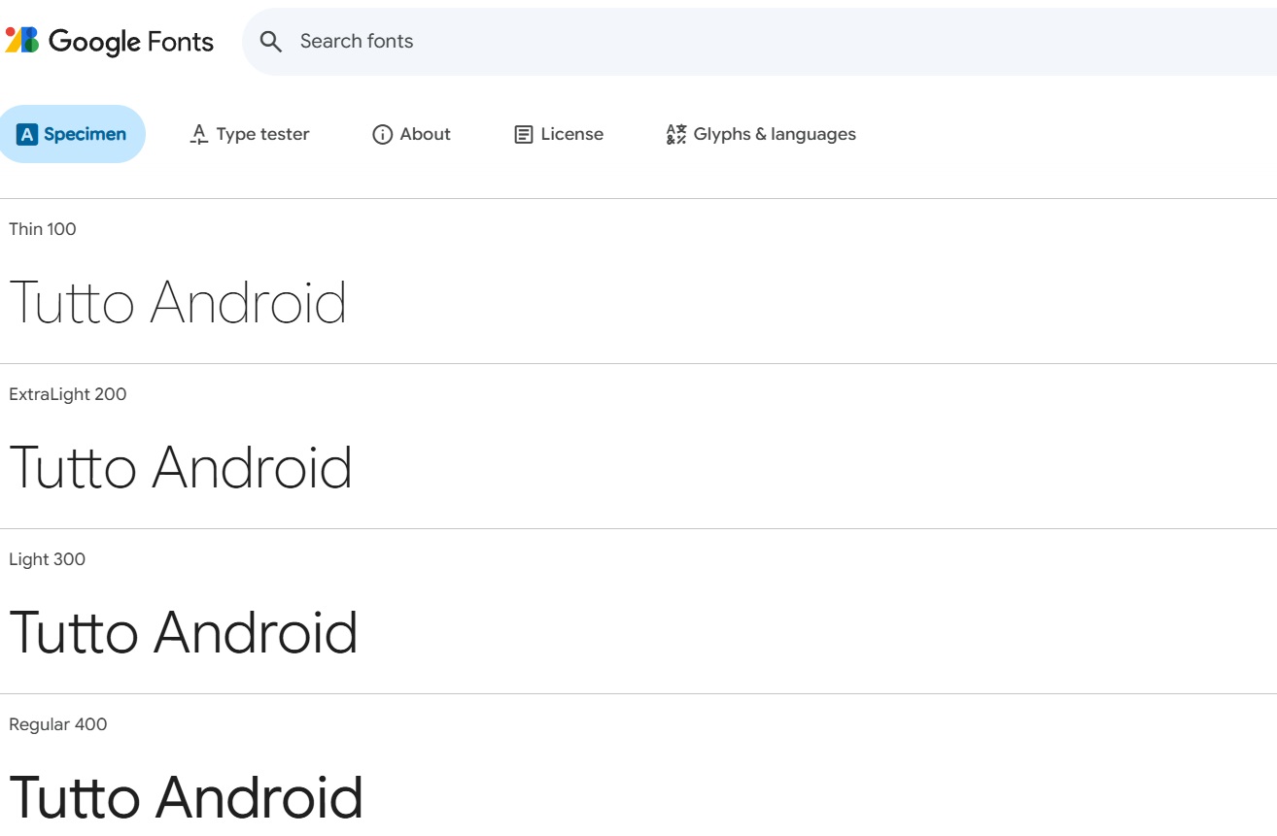The image size is (1277, 836).
Task: Click the Type tester pencil icon
Action: click(198, 134)
